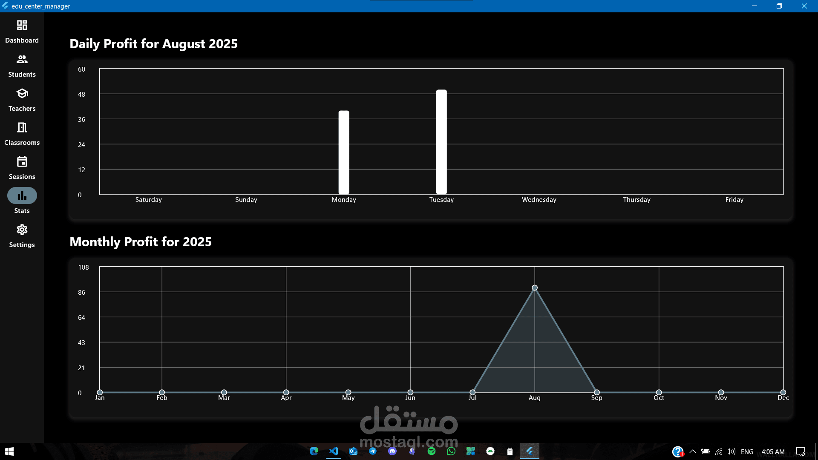Open the Dashboard page icon
Viewport: 818px width, 460px height.
[22, 26]
